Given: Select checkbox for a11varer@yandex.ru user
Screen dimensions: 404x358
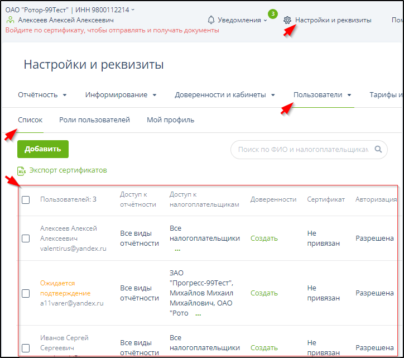Looking at the screenshot, I should 26,293.
